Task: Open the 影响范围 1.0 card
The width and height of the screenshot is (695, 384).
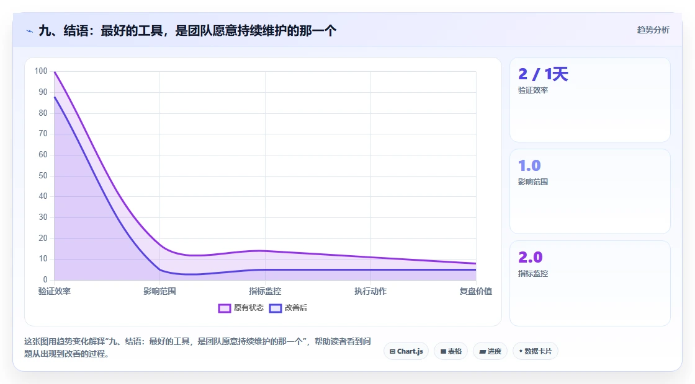Action: click(x=590, y=191)
